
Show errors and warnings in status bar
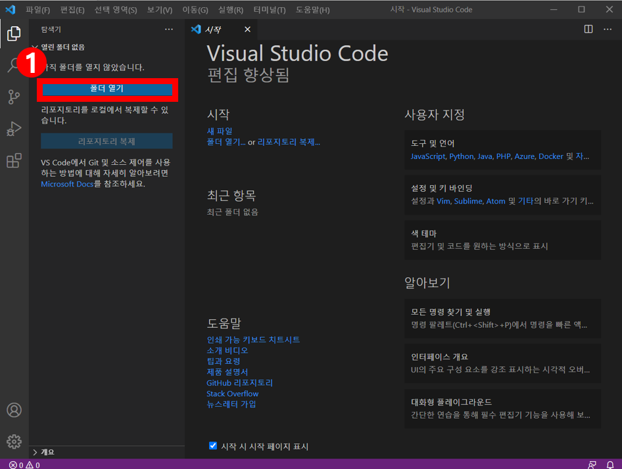coord(24,465)
